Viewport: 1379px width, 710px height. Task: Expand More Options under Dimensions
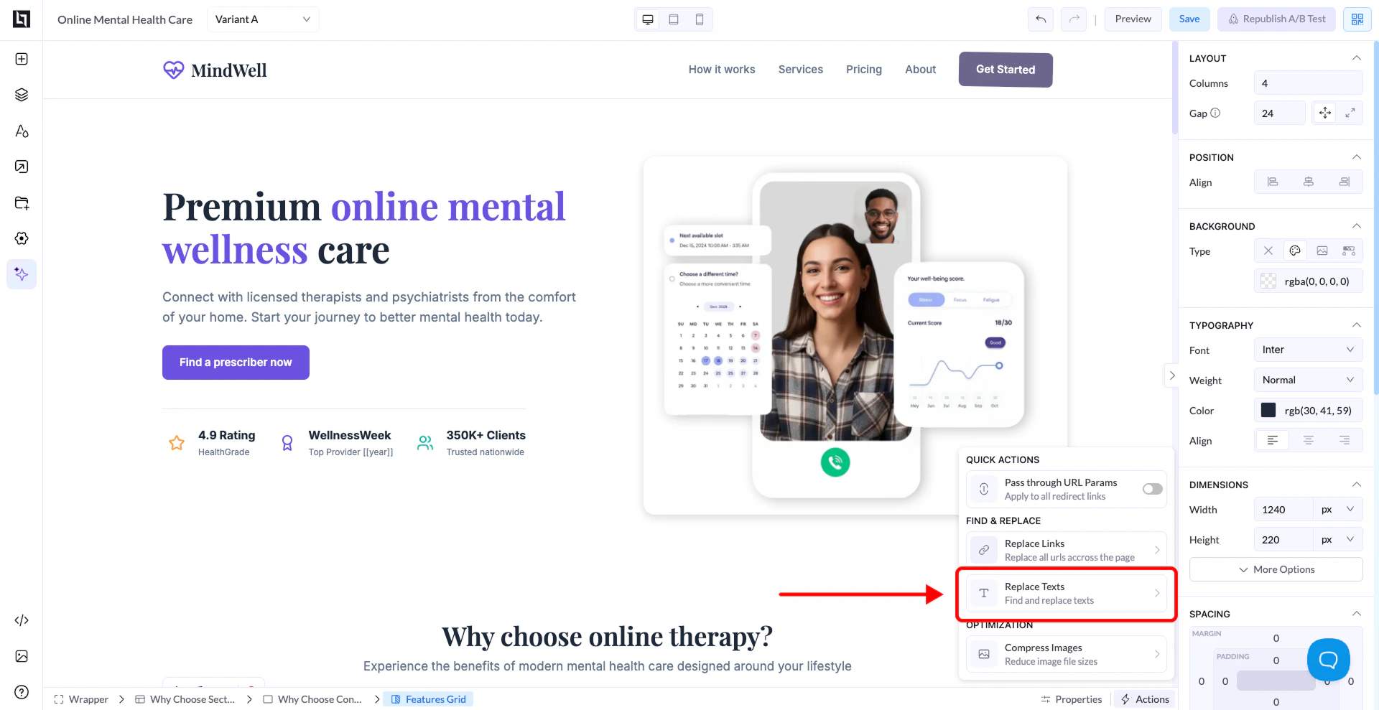1276,569
